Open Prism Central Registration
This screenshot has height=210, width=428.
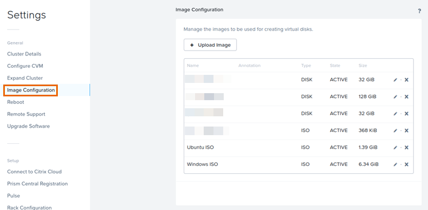(x=37, y=184)
